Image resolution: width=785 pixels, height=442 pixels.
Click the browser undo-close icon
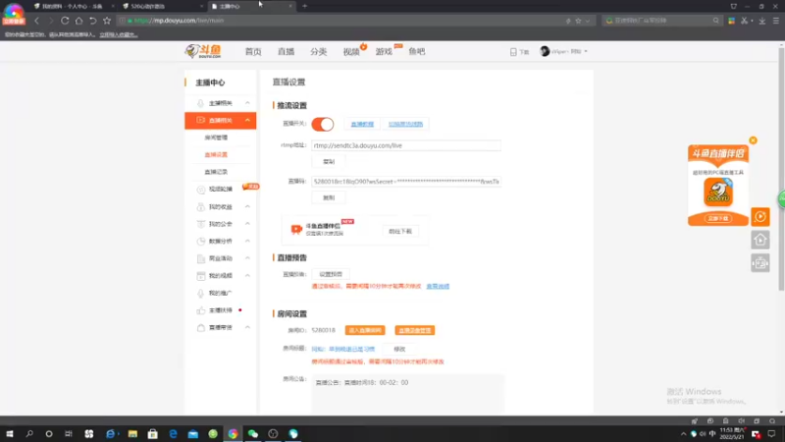click(x=92, y=21)
